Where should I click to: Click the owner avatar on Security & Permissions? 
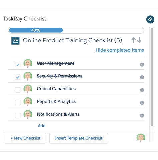click(x=28, y=76)
